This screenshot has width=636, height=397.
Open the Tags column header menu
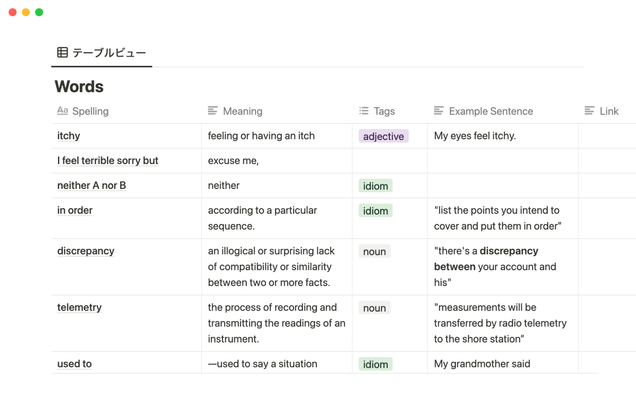point(384,111)
